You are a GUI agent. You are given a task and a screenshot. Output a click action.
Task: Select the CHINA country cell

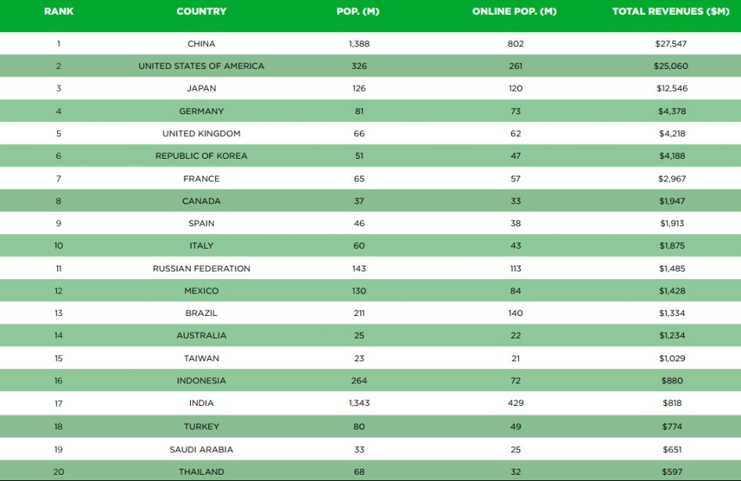[x=201, y=44]
